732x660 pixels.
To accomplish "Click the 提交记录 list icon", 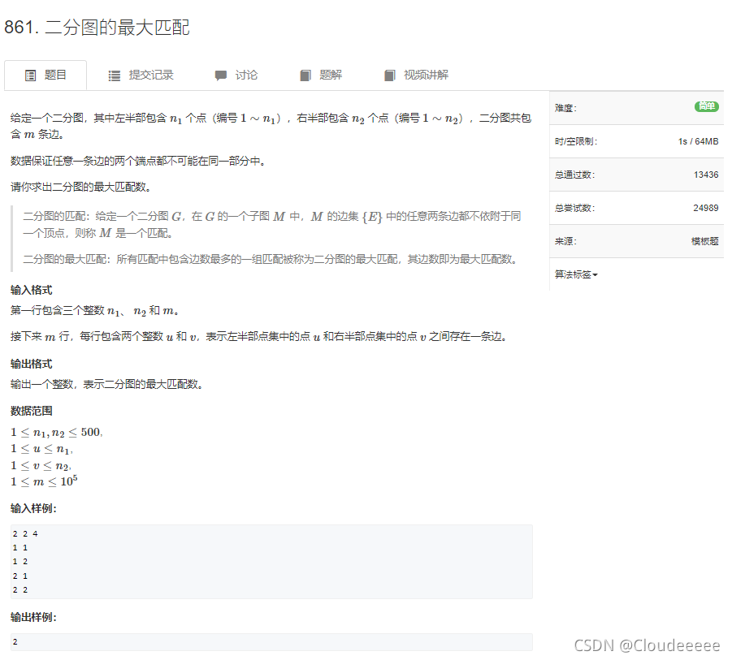I will [x=115, y=75].
